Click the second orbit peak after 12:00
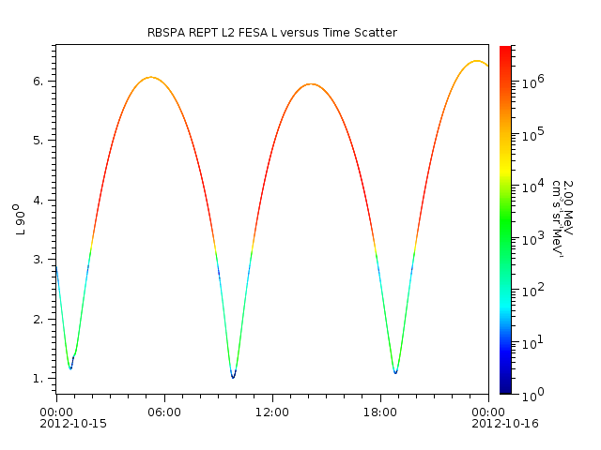This screenshot has height=450, width=601. point(311,84)
